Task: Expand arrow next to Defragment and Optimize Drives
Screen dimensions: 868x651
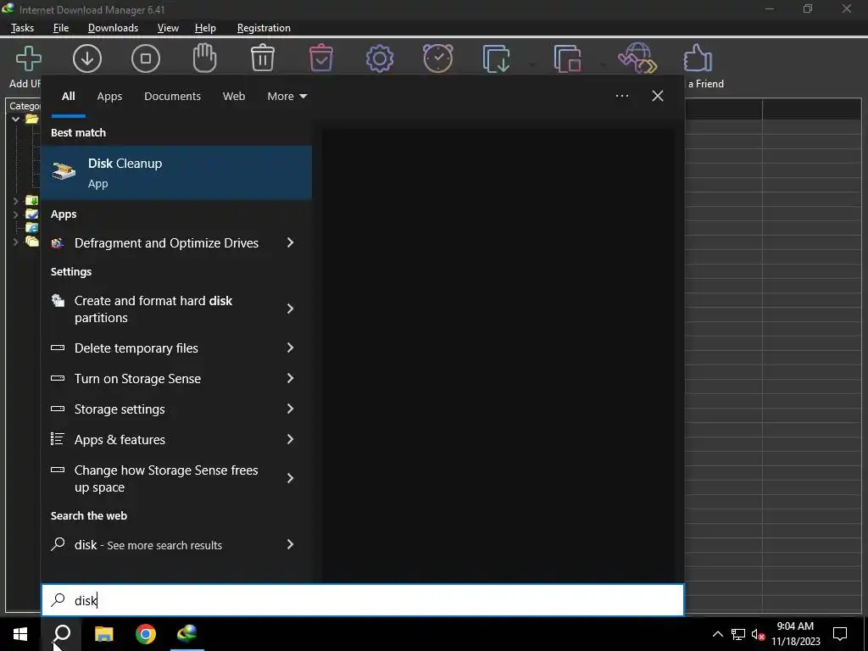Action: tap(290, 243)
